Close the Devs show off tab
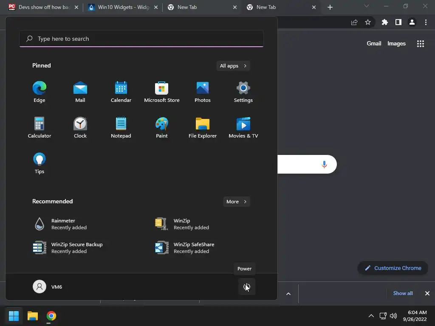Image resolution: width=435 pixels, height=326 pixels. [x=76, y=7]
